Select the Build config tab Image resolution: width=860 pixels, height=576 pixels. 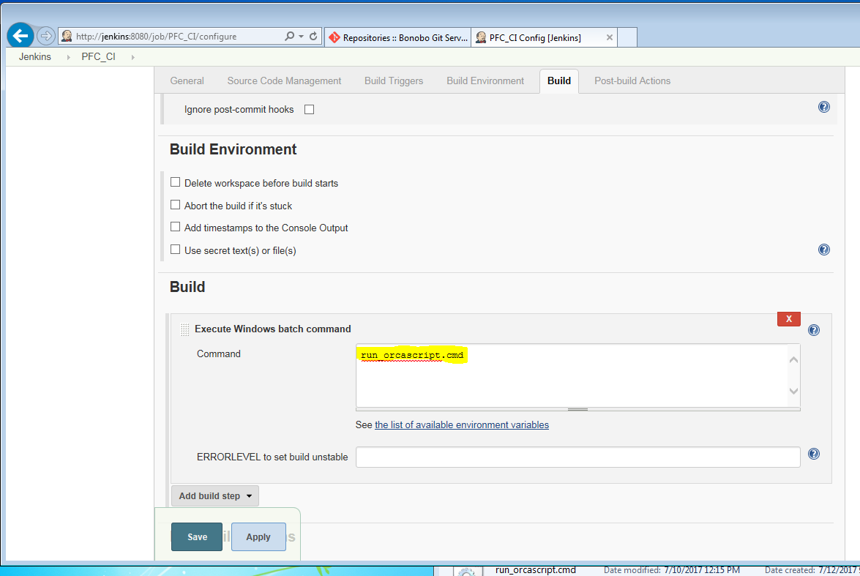click(x=559, y=81)
